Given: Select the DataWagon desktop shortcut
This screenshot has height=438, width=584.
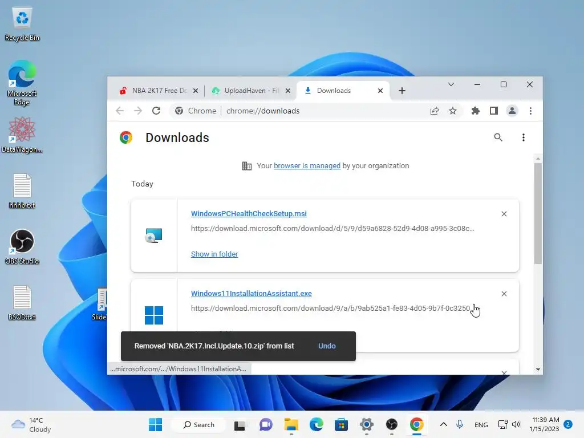Looking at the screenshot, I should pyautogui.click(x=22, y=135).
